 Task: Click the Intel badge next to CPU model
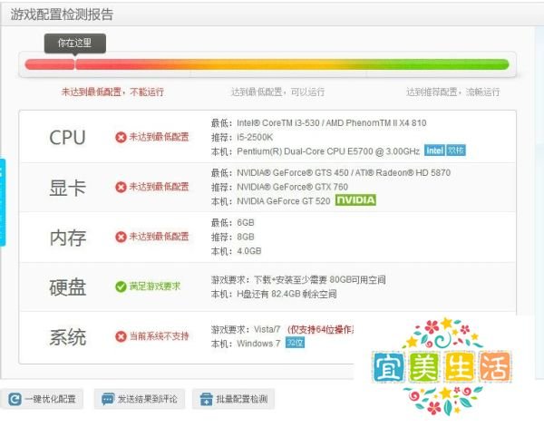tap(434, 150)
